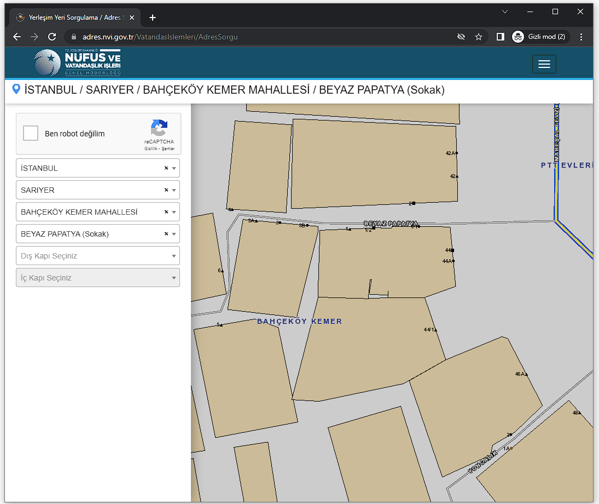599x504 pixels.
Task: View site info via the lock icon
Action: 74,37
